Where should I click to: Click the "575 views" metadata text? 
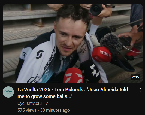27,110
